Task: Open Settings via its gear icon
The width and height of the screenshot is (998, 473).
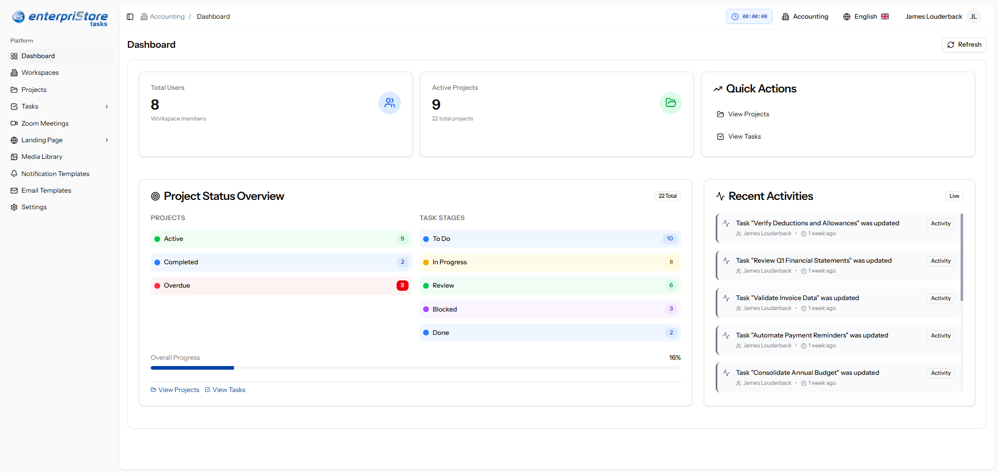Action: click(14, 207)
